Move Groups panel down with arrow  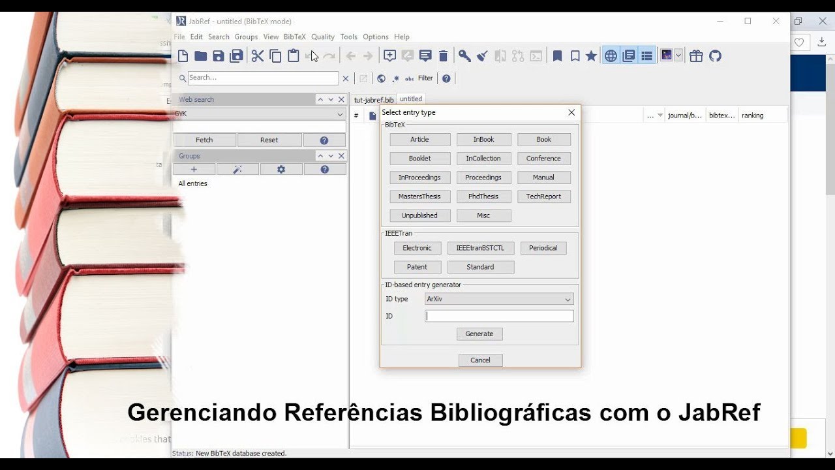point(331,156)
